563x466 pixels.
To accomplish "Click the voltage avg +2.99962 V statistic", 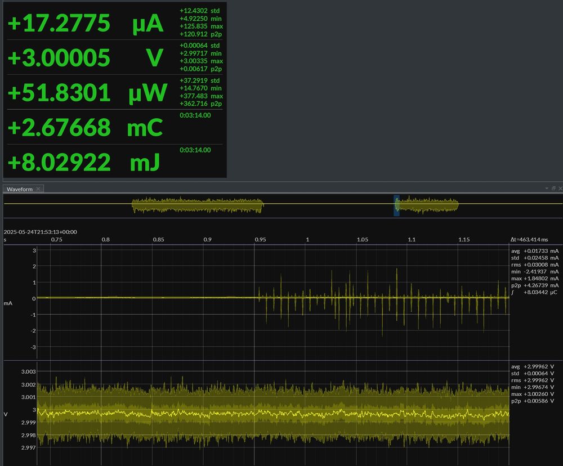I will (533, 366).
